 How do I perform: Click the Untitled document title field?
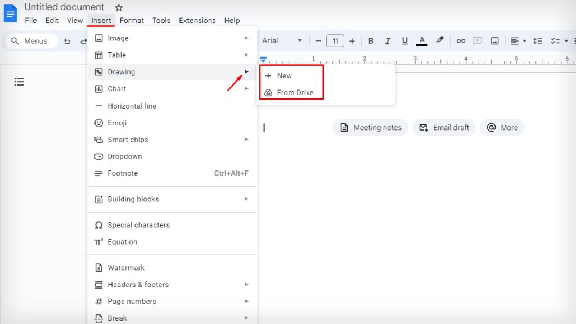tap(64, 7)
